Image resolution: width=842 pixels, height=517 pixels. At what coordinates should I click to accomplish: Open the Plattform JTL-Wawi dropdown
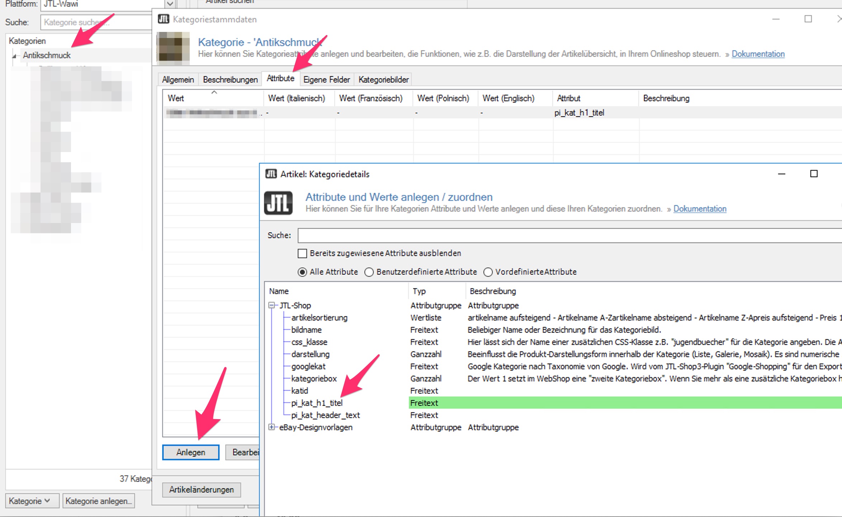pos(170,4)
